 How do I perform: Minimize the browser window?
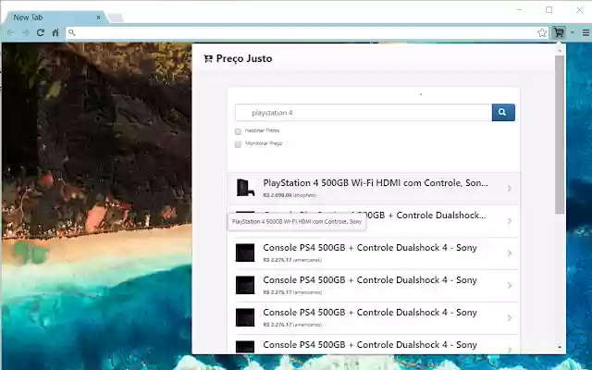(x=519, y=10)
